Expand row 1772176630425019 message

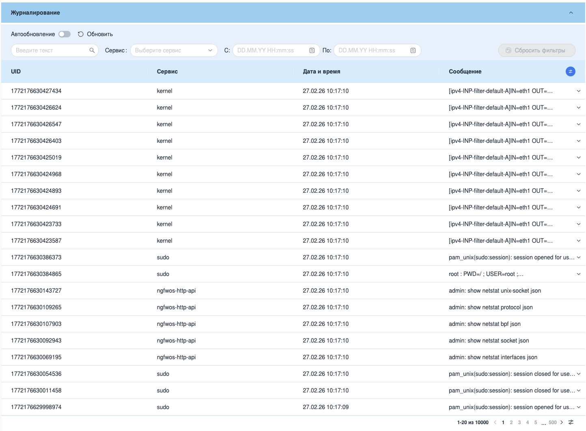579,157
